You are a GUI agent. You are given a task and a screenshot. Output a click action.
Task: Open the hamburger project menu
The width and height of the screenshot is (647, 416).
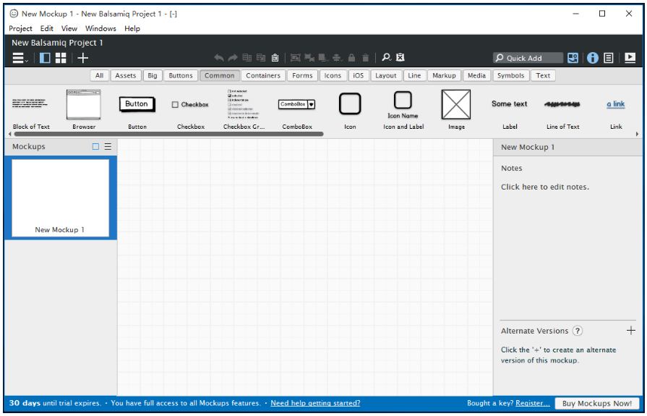tap(19, 58)
